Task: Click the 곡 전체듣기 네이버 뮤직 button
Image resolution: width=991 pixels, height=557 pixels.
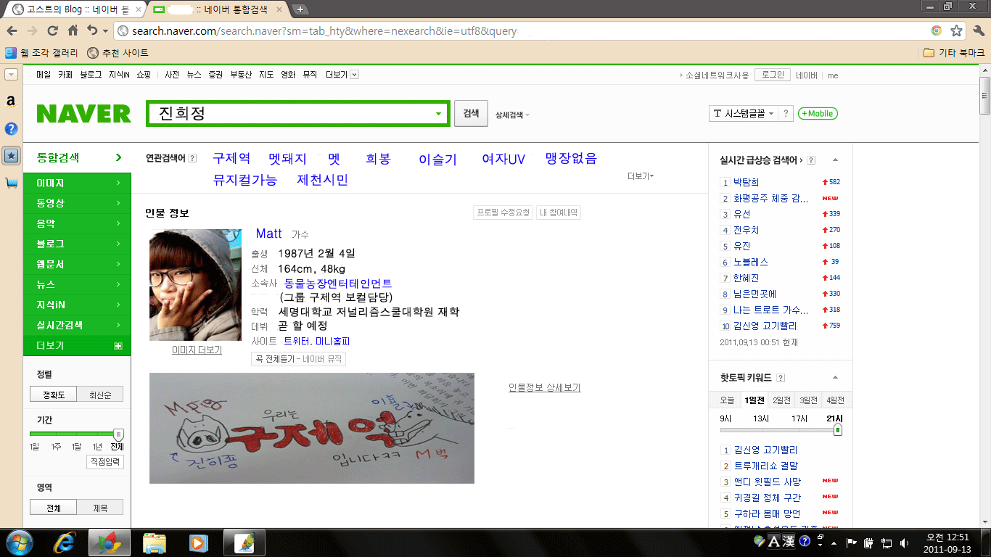Action: click(298, 359)
